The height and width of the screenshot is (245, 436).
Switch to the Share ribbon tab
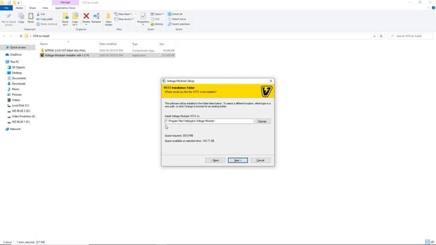33,7
